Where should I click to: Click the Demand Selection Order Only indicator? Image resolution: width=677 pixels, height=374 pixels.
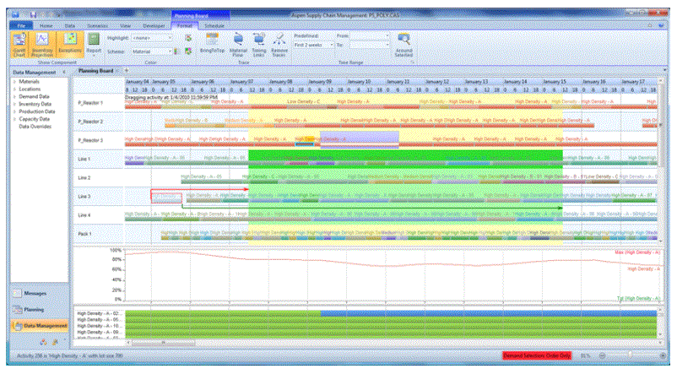coord(537,356)
